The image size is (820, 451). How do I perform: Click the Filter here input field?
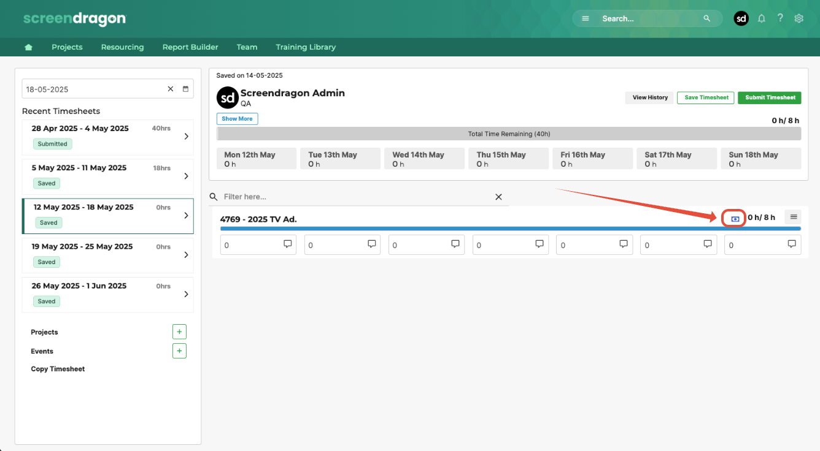click(x=359, y=197)
